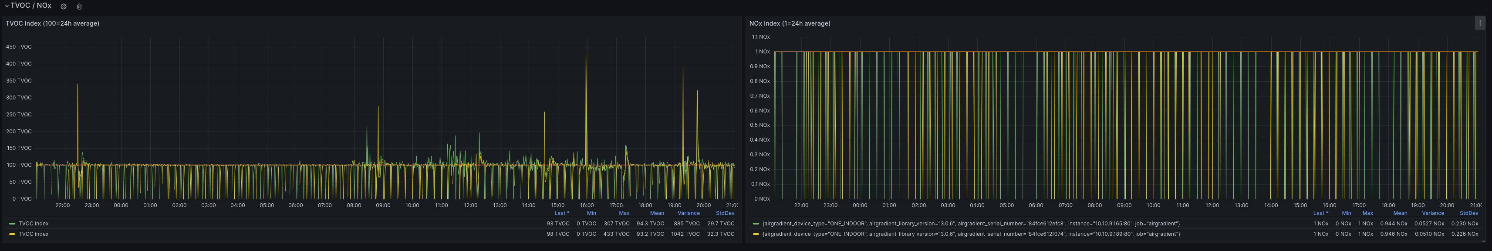Click the 98 TVOC last value

point(558,234)
